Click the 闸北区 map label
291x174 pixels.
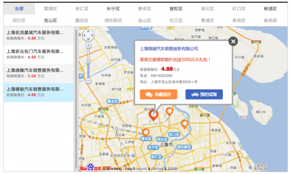pos(163,139)
